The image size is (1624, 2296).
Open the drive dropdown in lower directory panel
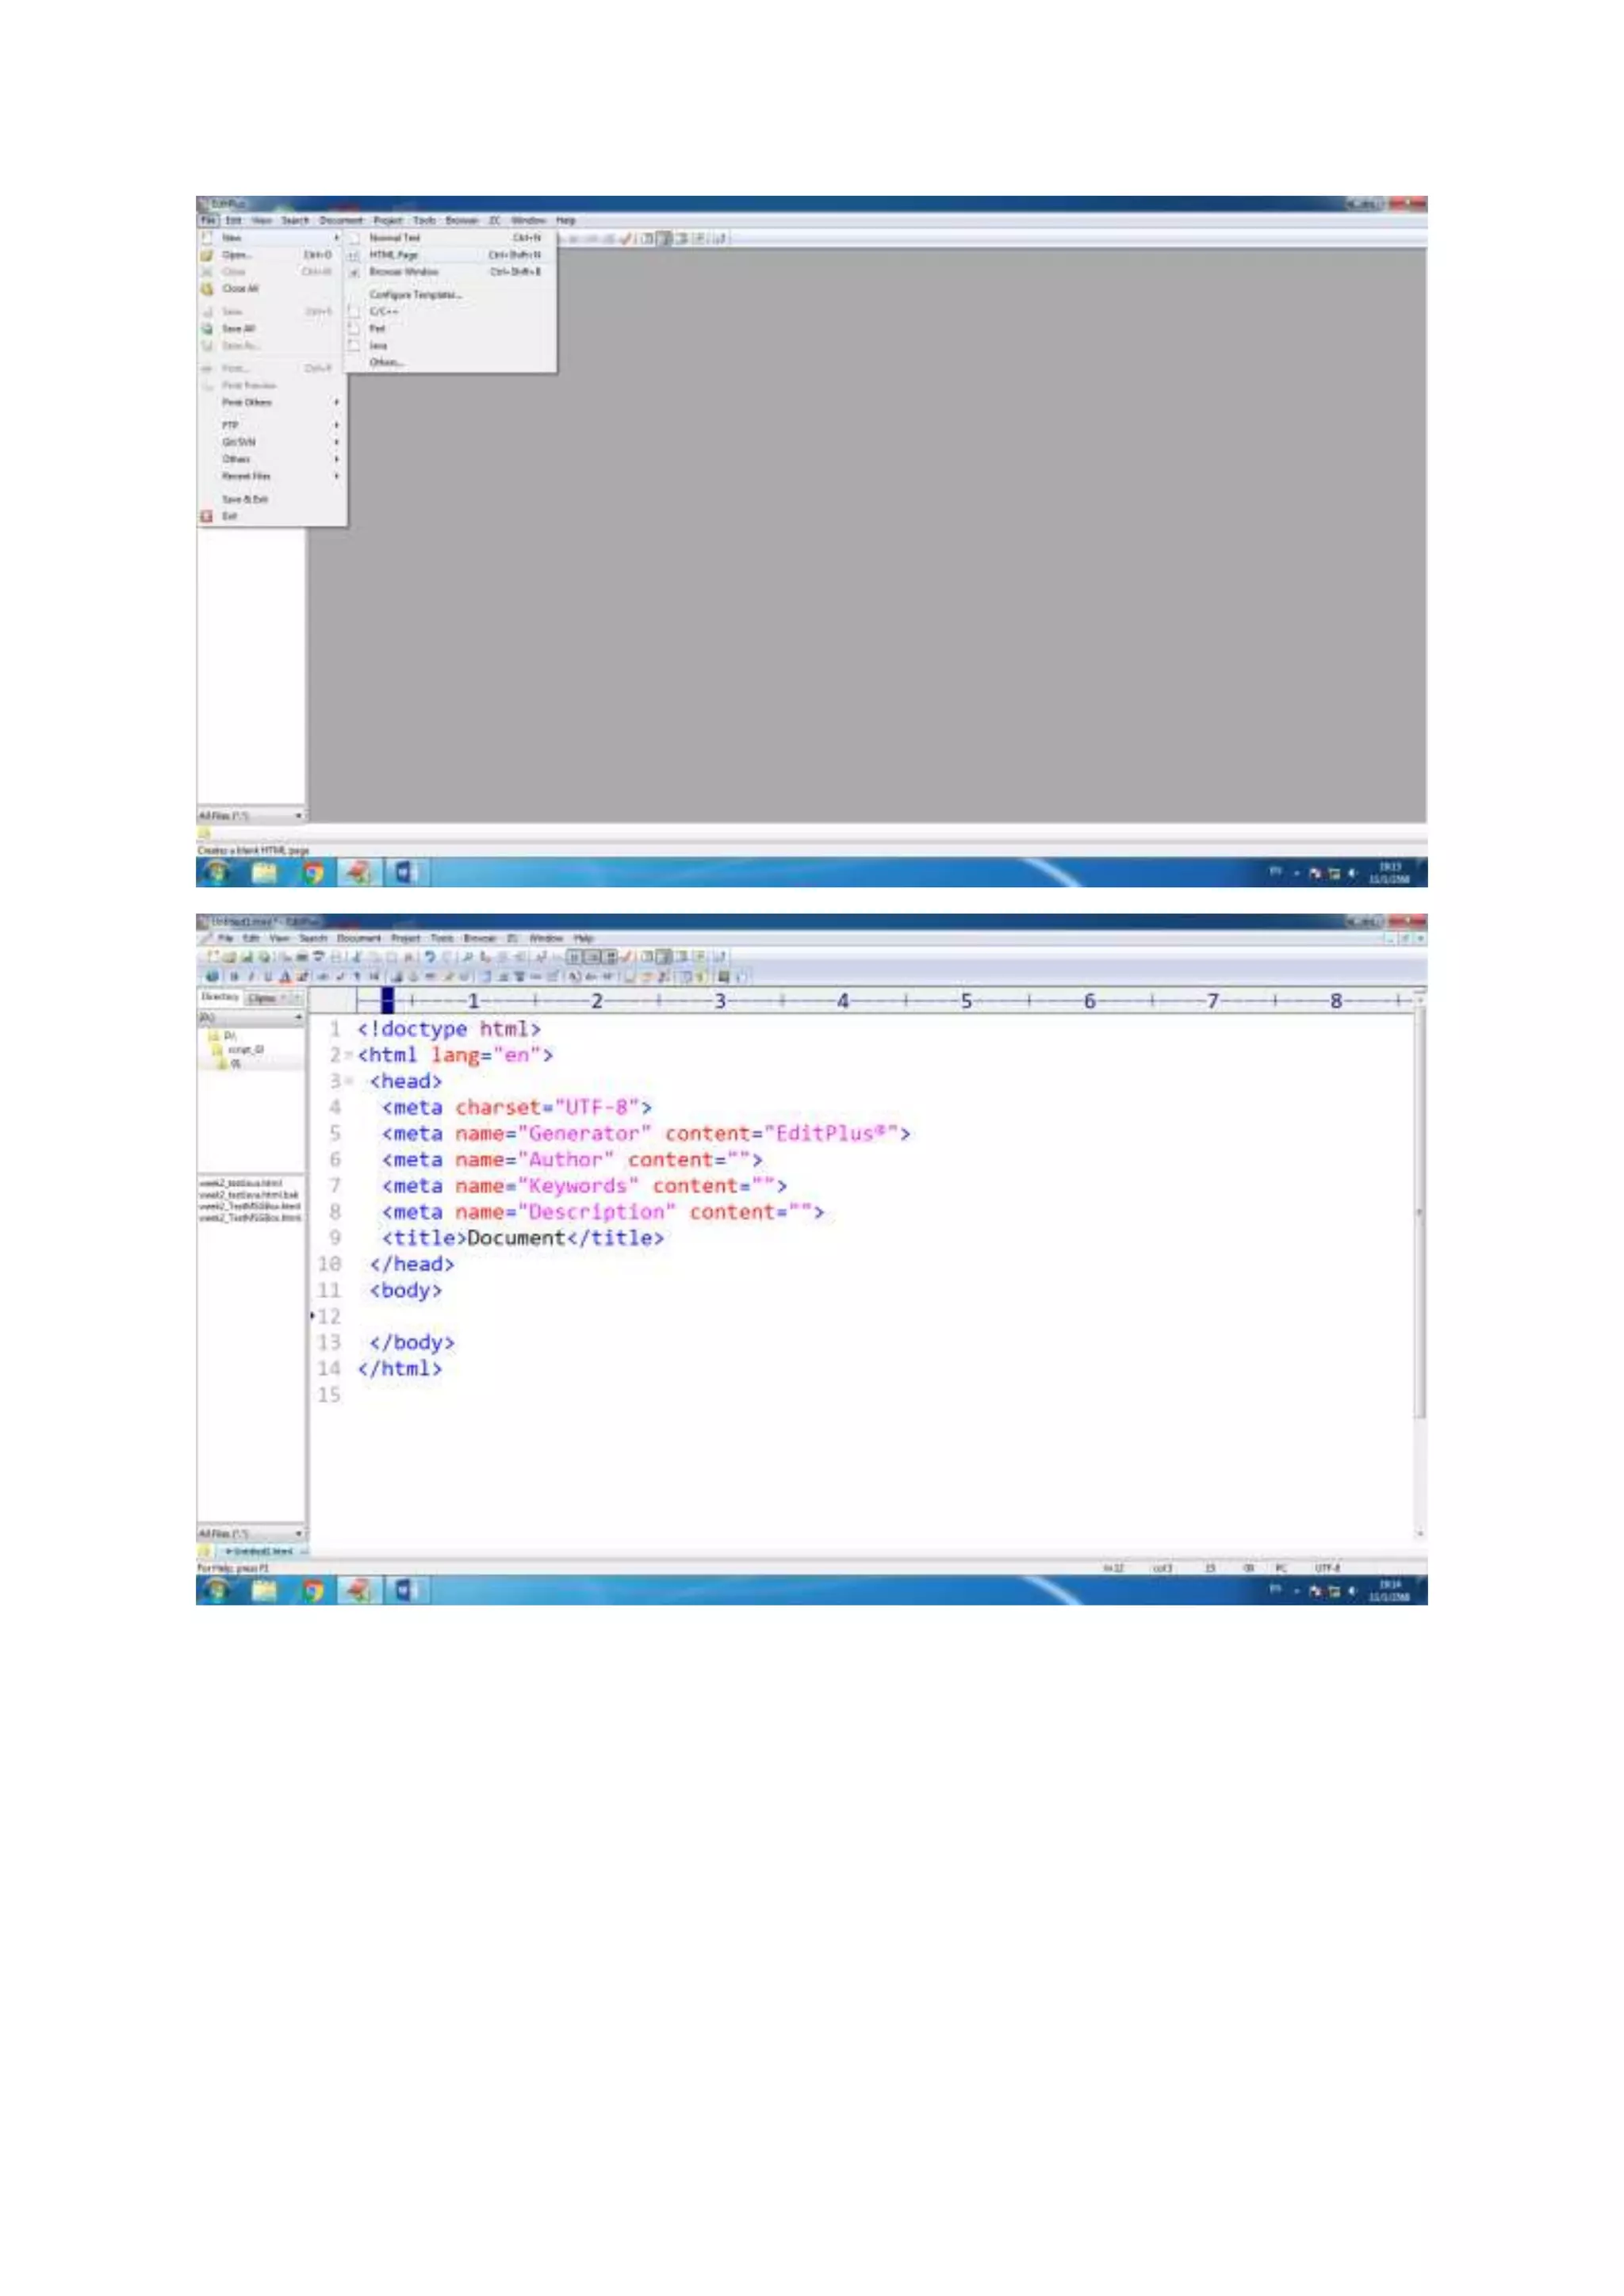pos(298,1017)
